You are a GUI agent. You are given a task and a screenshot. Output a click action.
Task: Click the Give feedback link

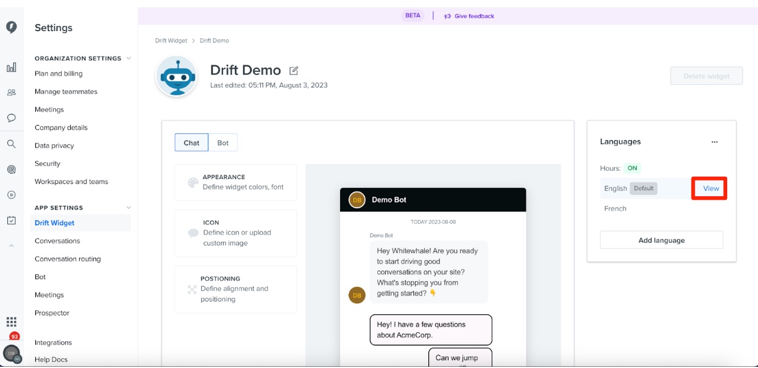469,16
